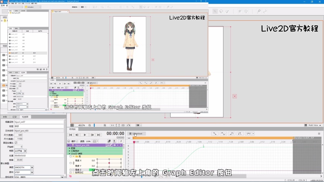Open the timeline panel hamburger menu
The image size is (324, 182).
[319, 134]
